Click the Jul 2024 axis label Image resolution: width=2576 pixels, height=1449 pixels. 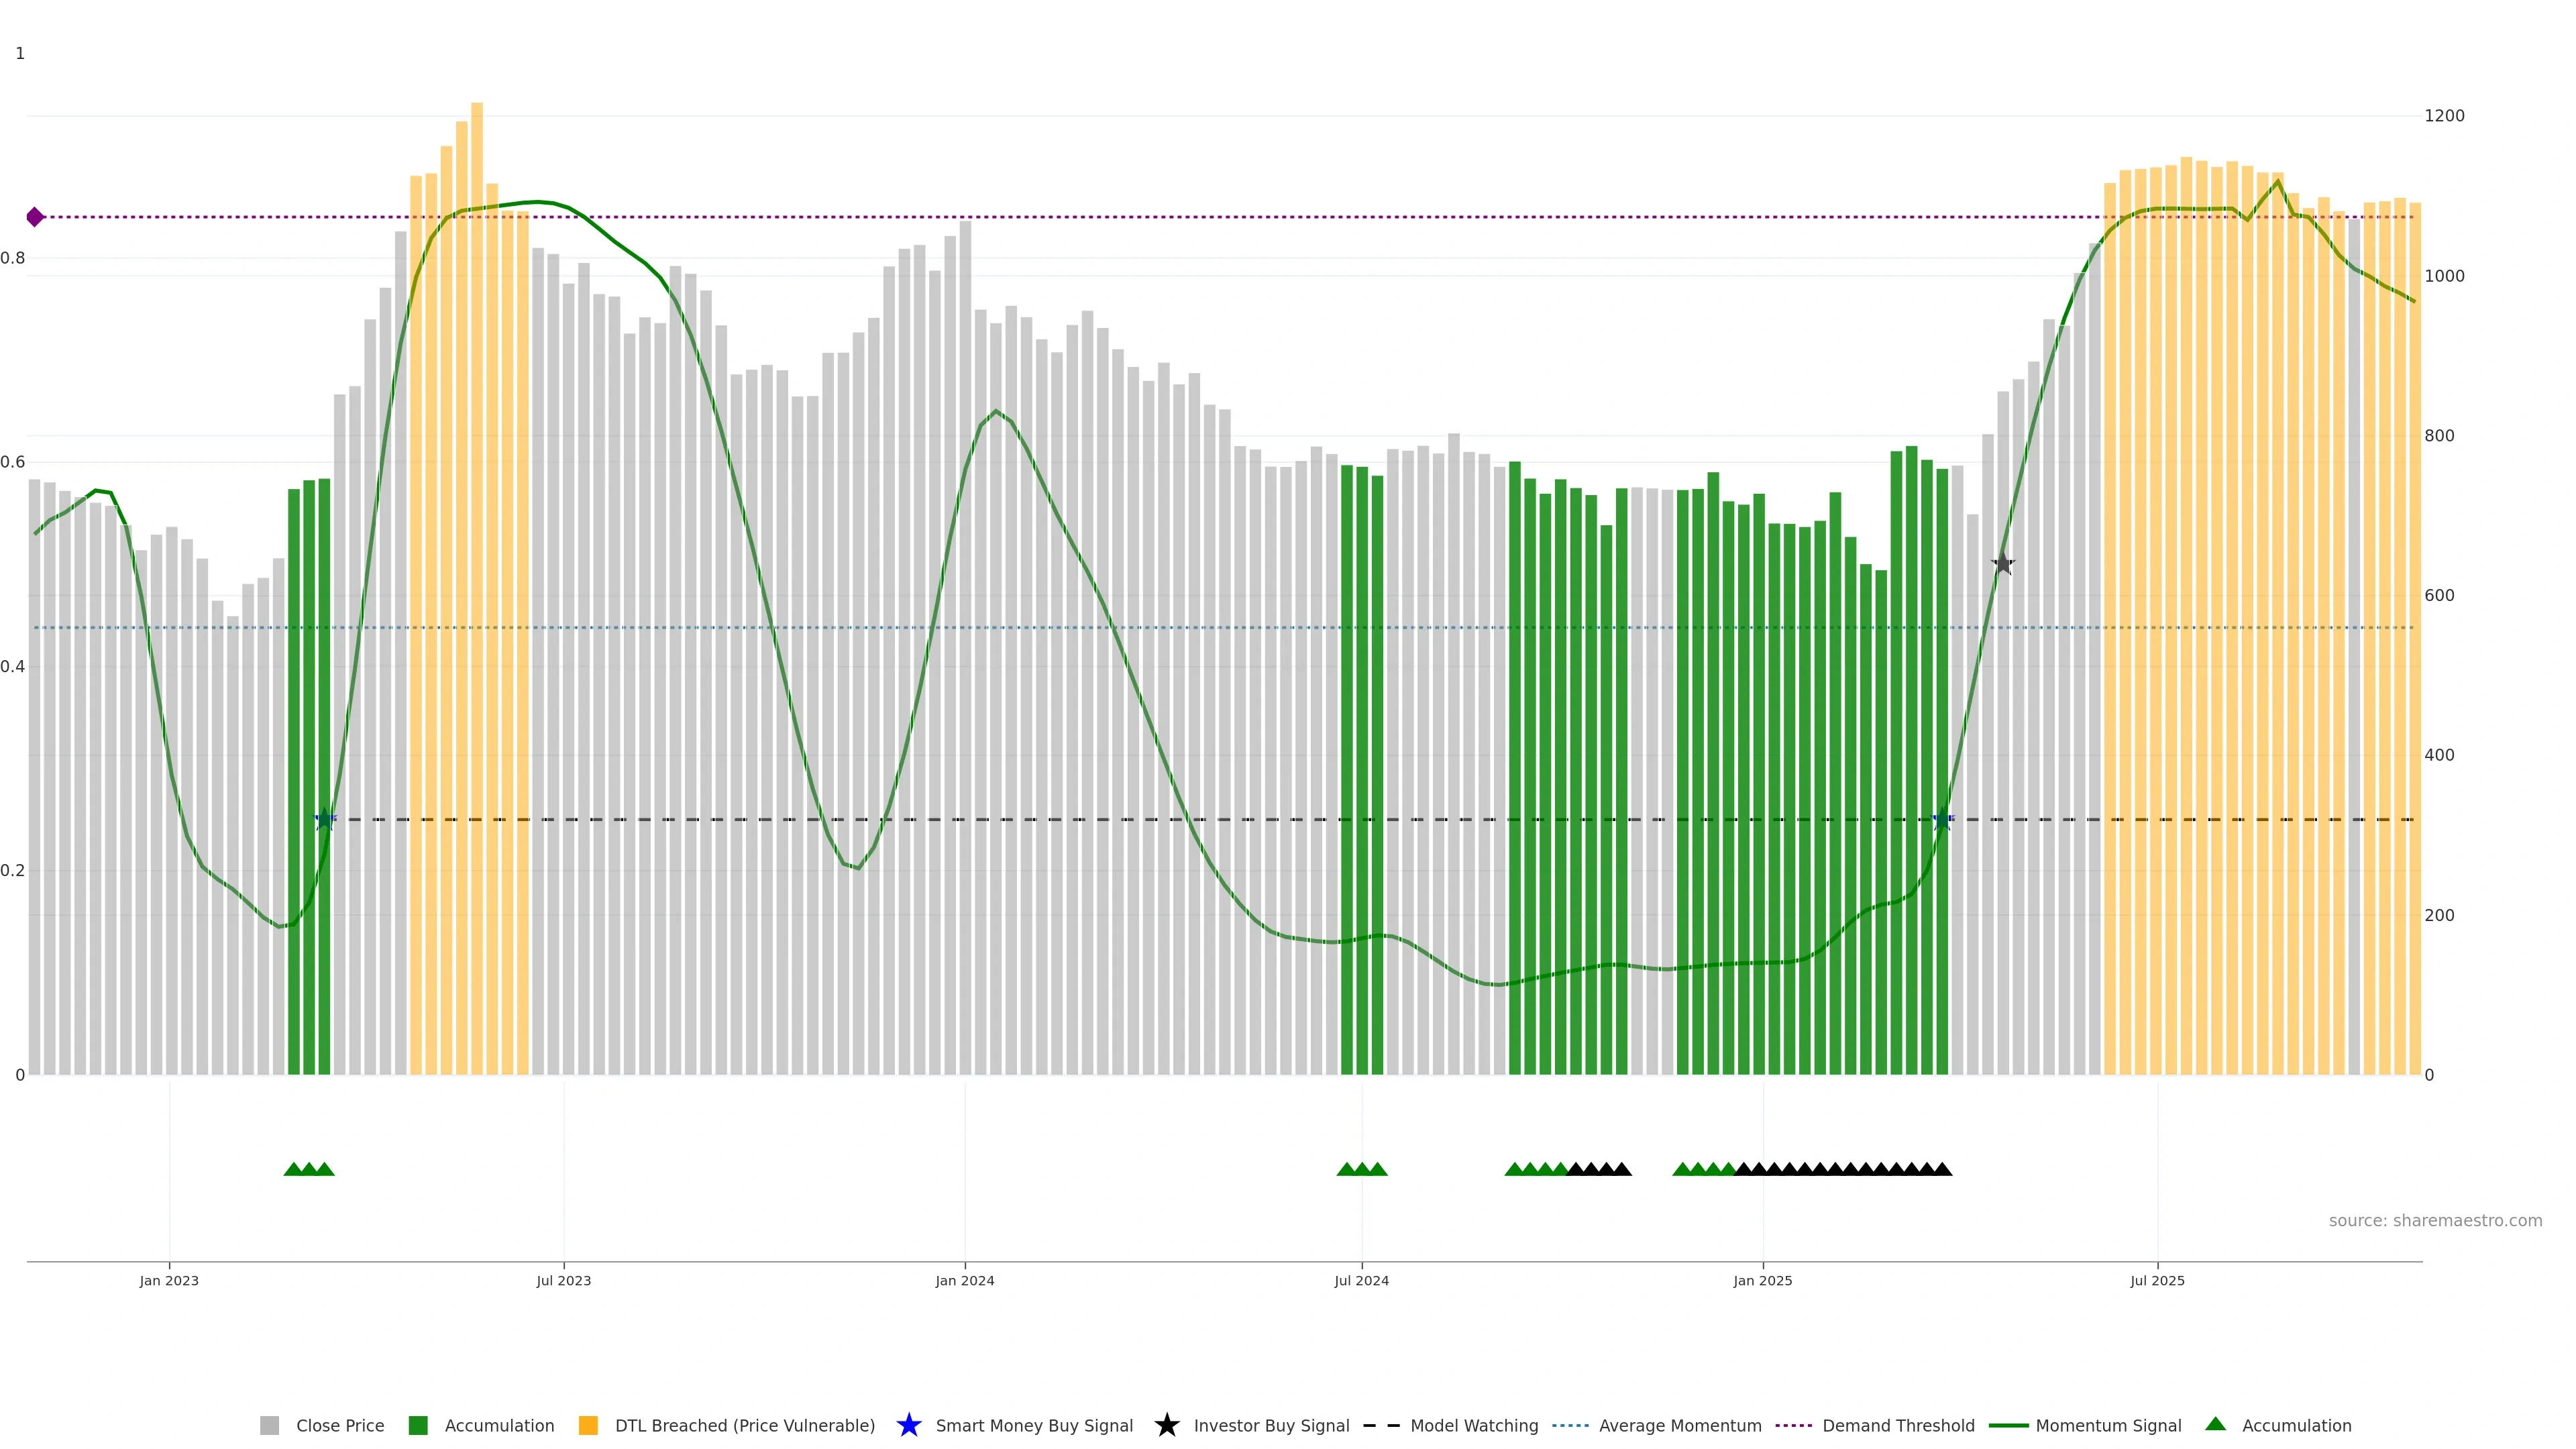tap(1361, 1280)
